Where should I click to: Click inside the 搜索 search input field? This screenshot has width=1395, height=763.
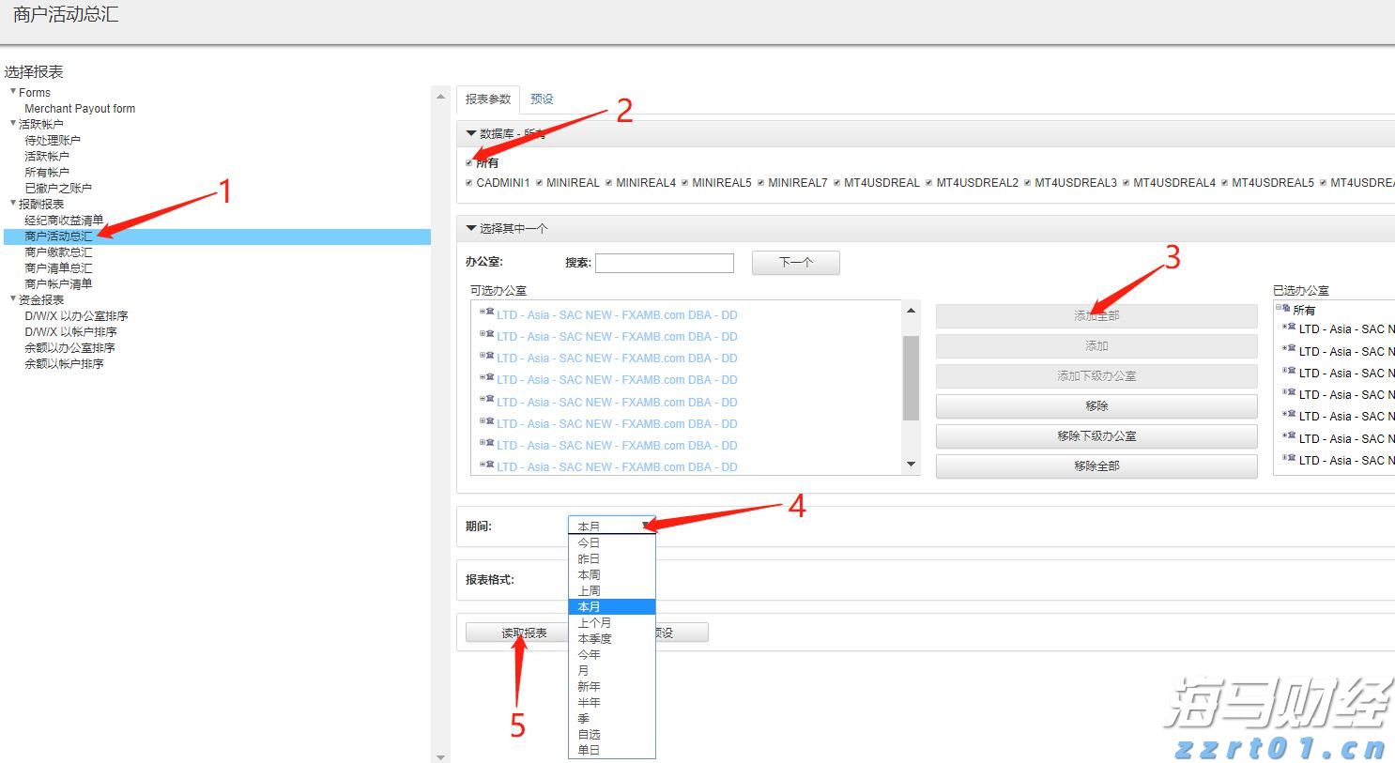click(x=665, y=263)
